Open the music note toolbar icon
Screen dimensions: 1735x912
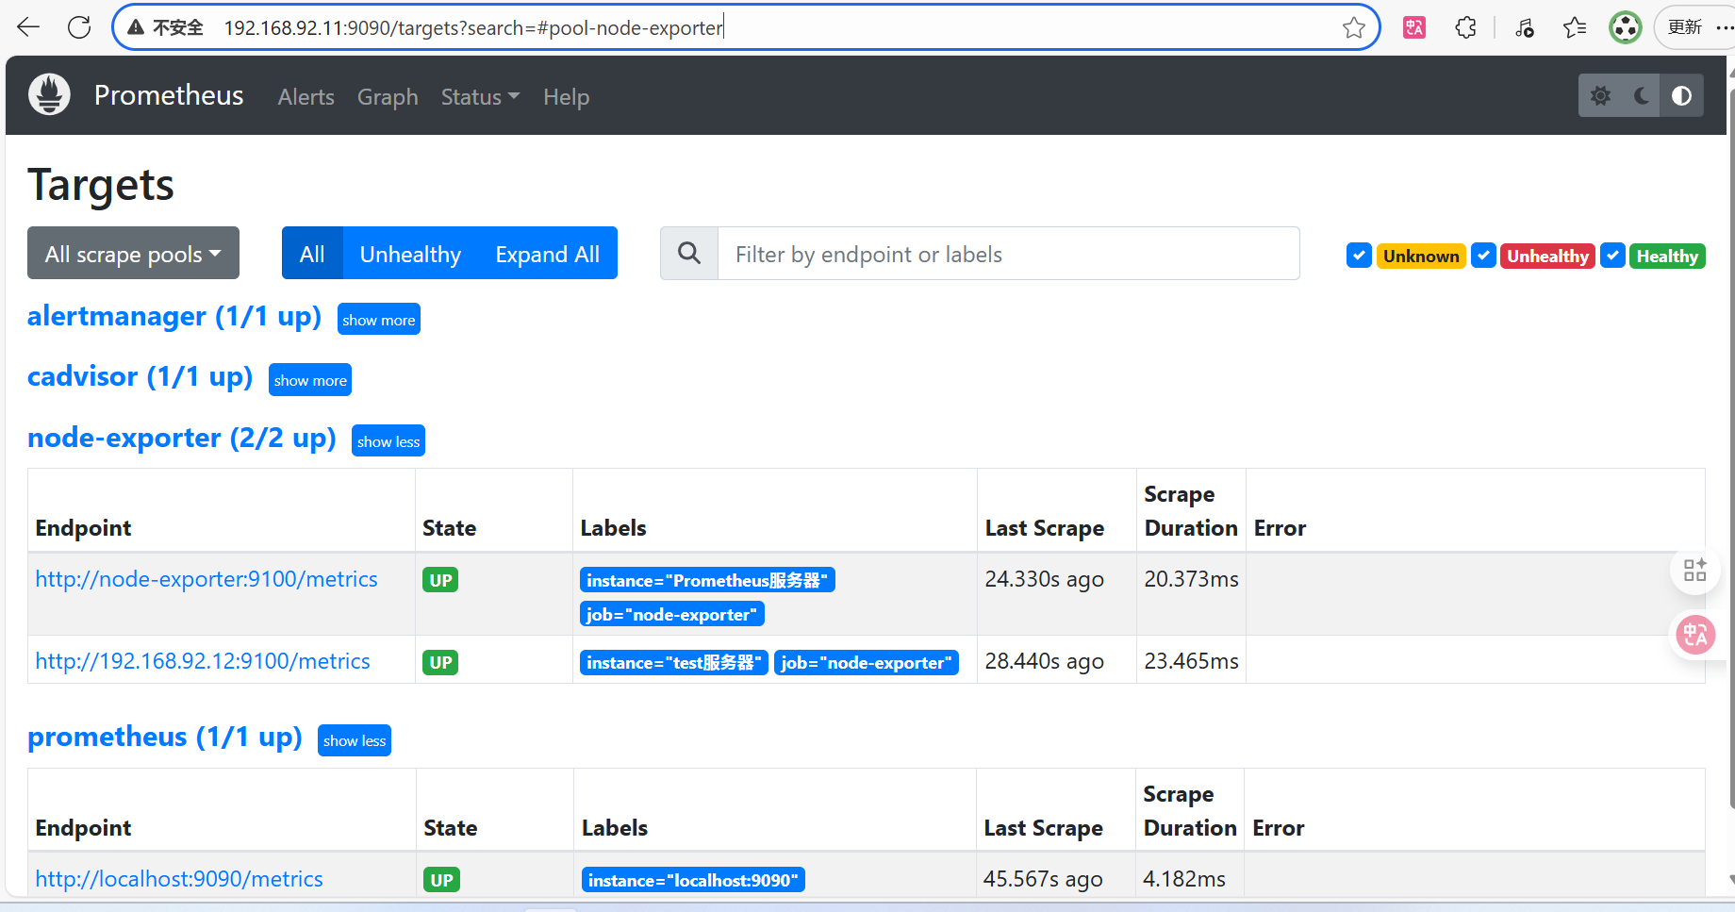[1525, 27]
